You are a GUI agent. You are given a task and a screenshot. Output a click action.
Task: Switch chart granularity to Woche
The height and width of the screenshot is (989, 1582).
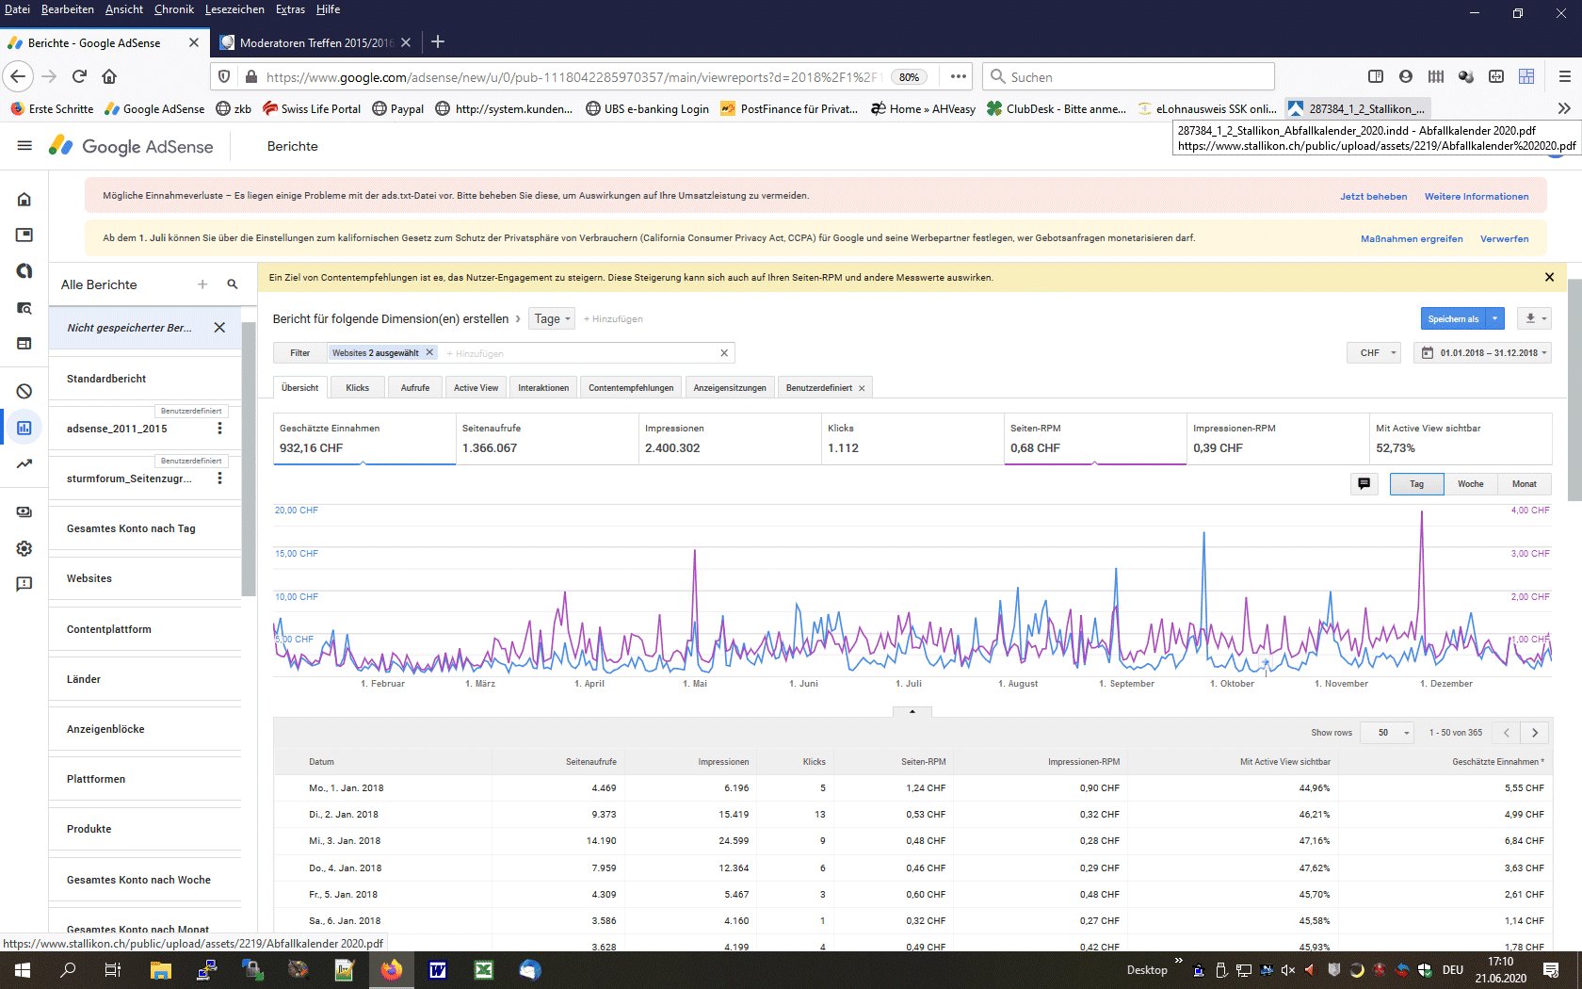coord(1470,484)
